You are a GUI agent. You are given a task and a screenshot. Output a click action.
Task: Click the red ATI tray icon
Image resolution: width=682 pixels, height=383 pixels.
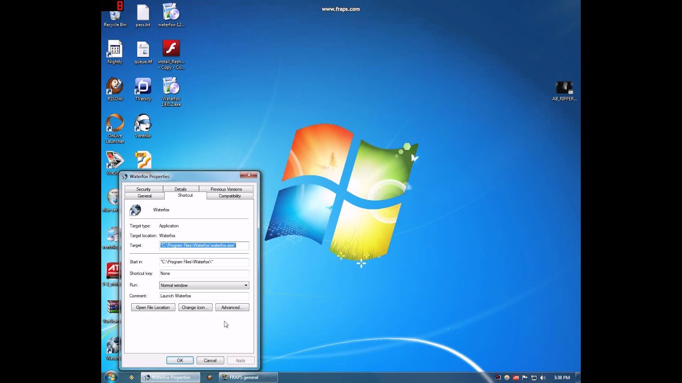click(516, 378)
